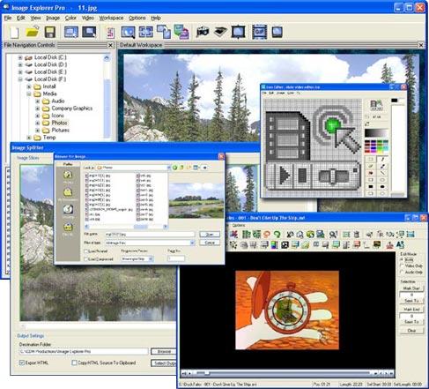Click the overlapping pages copy toolbar icon
Viewport: 429px width, 389px height.
click(x=164, y=32)
